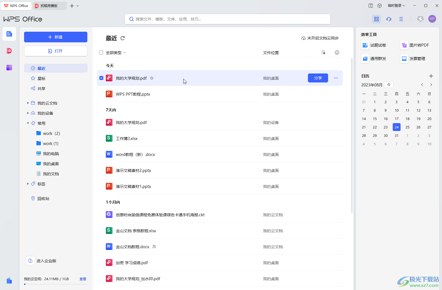
Task: Click 未开启文档云同步 link
Action: click(320, 38)
